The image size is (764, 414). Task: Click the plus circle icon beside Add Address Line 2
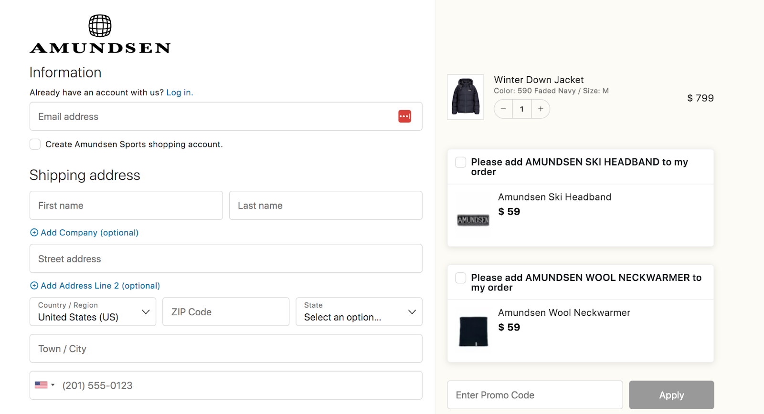click(34, 285)
